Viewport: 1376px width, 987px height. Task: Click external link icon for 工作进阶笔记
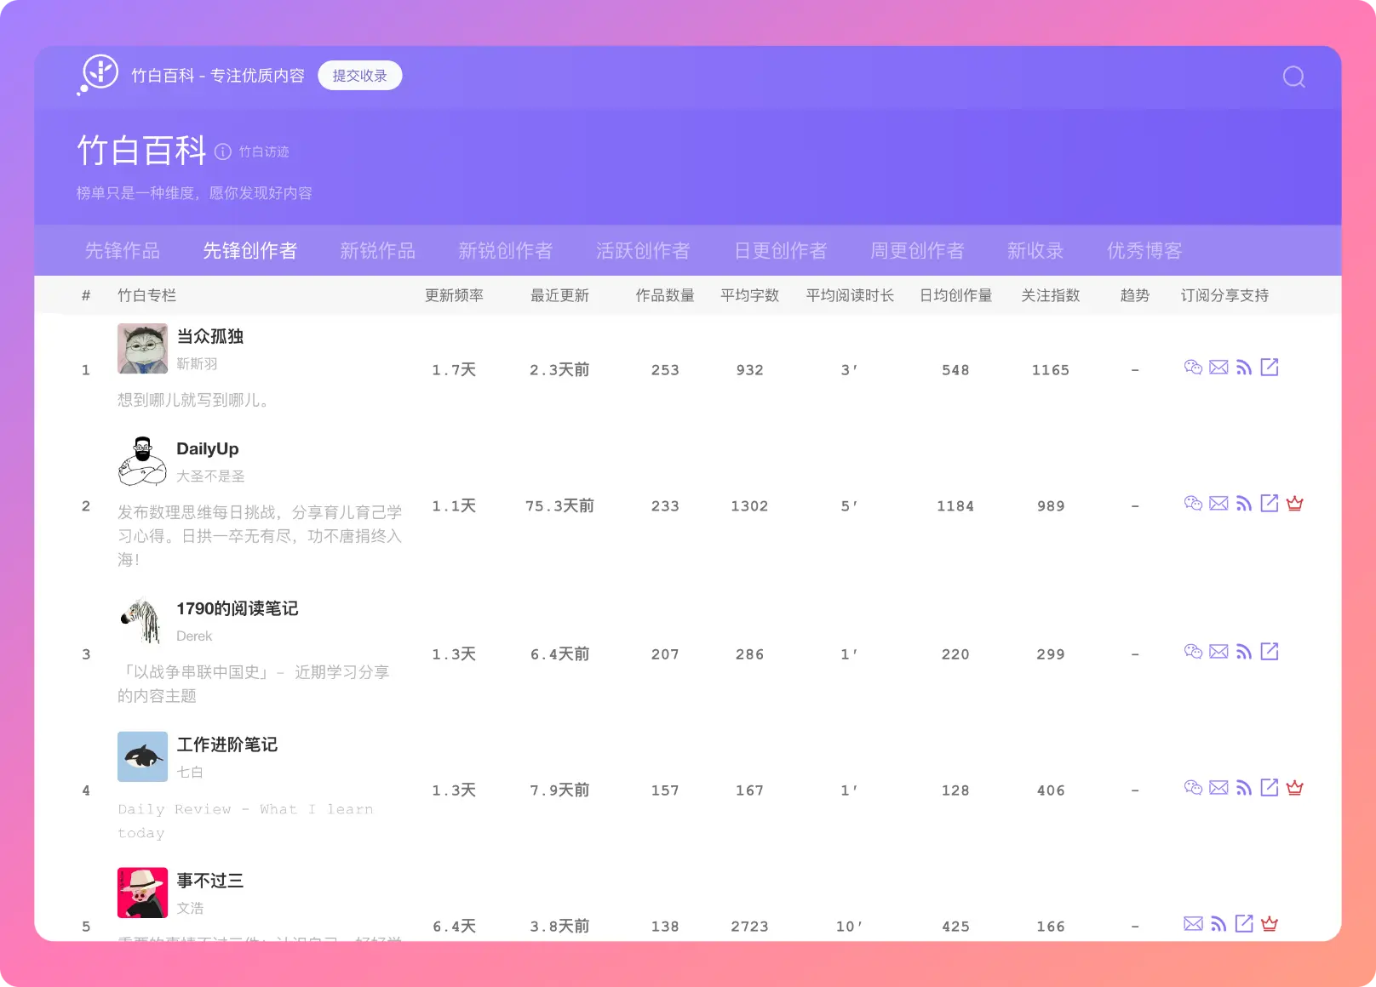pos(1270,788)
